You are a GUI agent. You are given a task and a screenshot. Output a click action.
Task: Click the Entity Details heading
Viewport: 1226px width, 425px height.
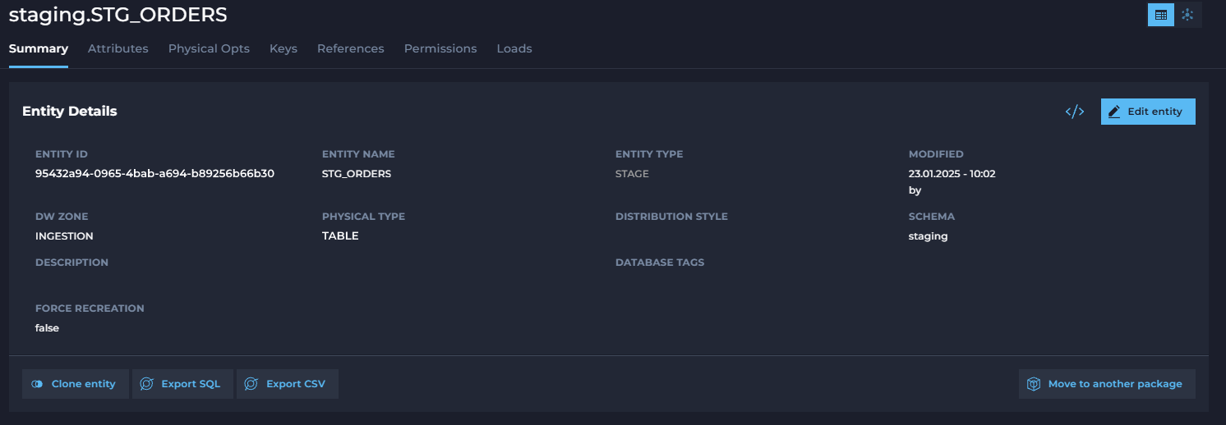[x=70, y=111]
